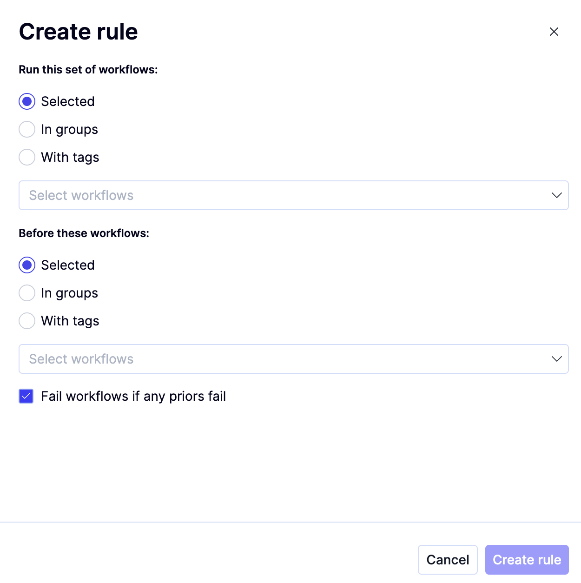Click the 'With tags' label text in the lower section

[70, 321]
